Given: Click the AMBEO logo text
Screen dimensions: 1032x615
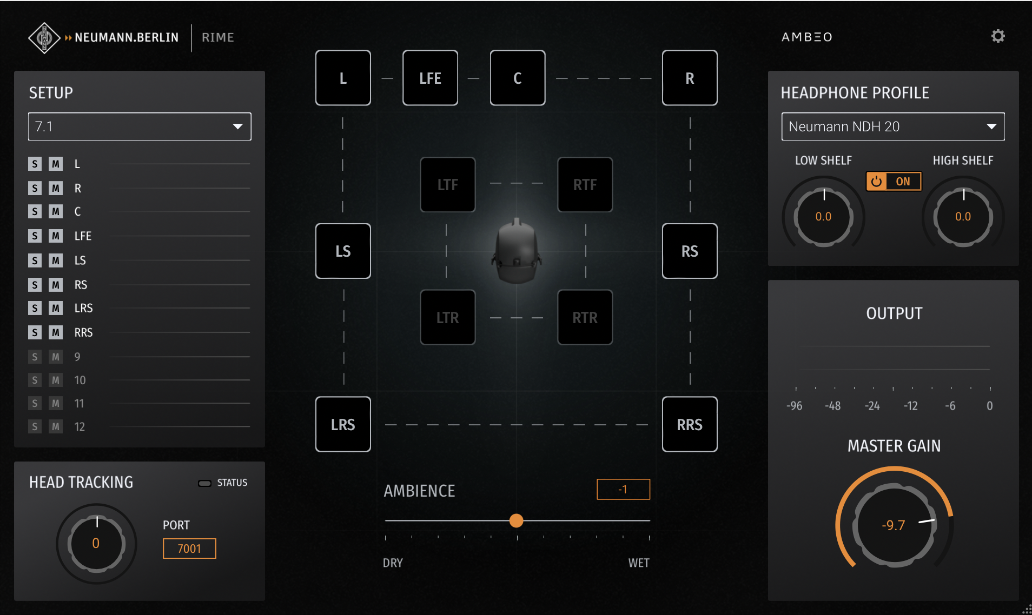Looking at the screenshot, I should 806,37.
